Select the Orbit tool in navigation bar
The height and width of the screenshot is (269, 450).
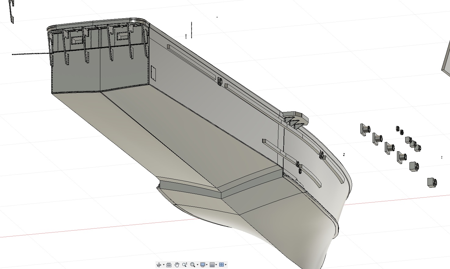click(159, 265)
